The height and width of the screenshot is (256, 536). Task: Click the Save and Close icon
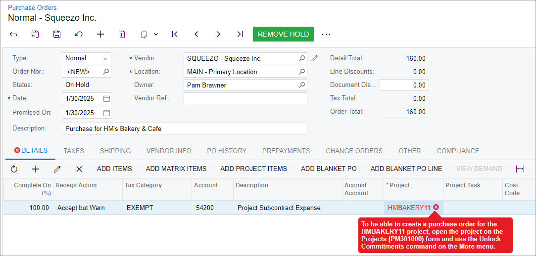pyautogui.click(x=35, y=34)
